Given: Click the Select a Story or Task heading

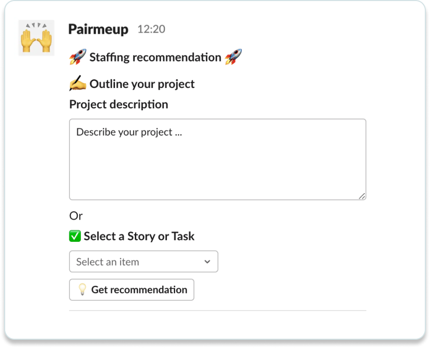Looking at the screenshot, I should (139, 236).
